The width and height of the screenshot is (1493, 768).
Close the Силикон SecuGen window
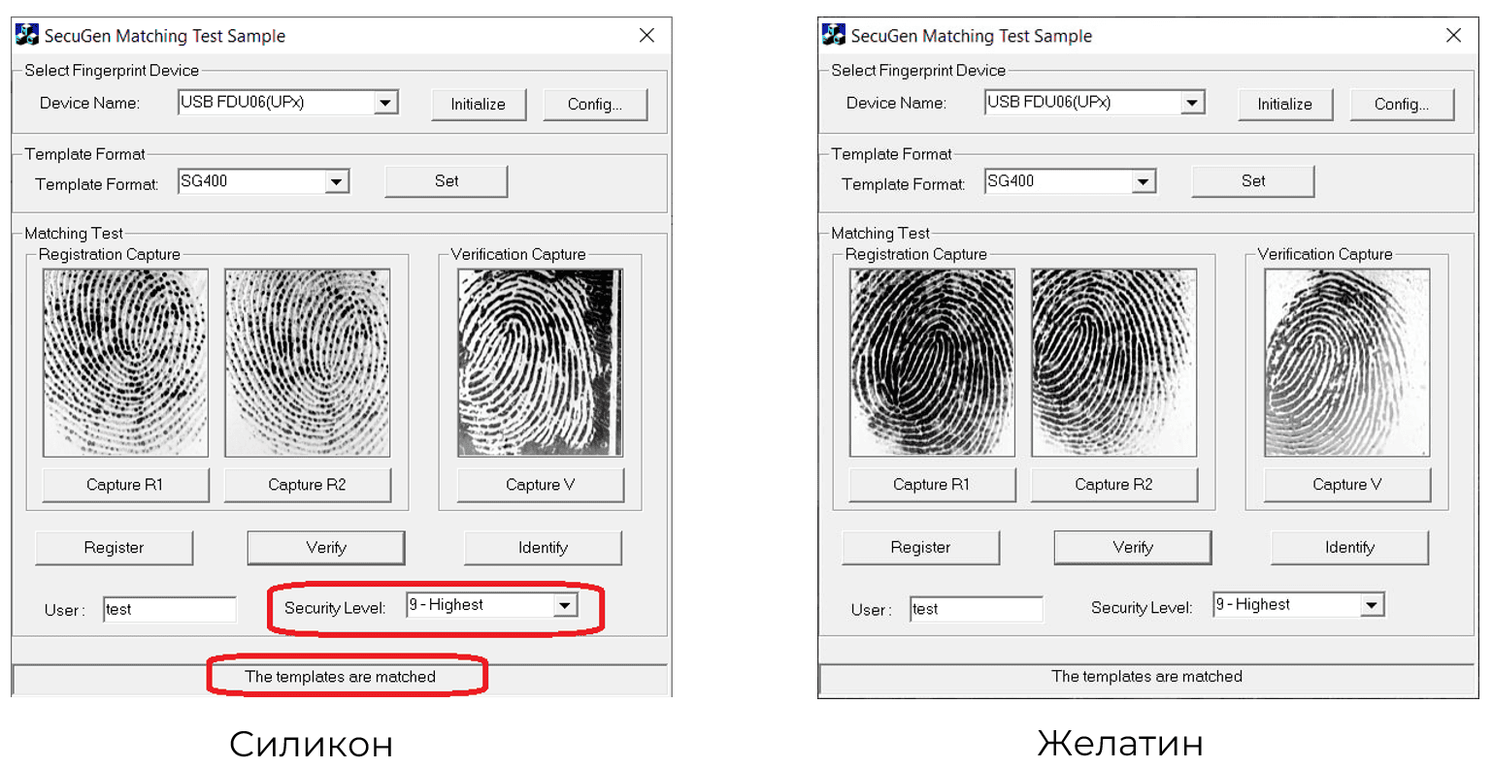point(647,36)
